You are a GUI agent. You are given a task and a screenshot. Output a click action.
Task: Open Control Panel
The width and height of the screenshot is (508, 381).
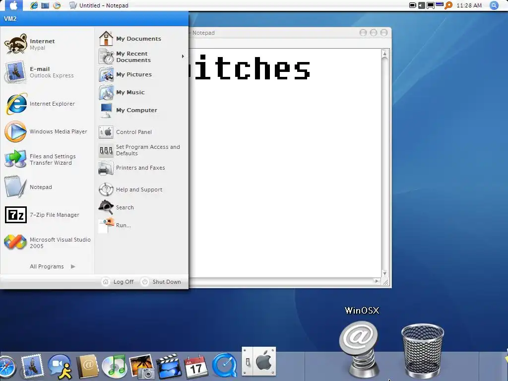point(141,132)
